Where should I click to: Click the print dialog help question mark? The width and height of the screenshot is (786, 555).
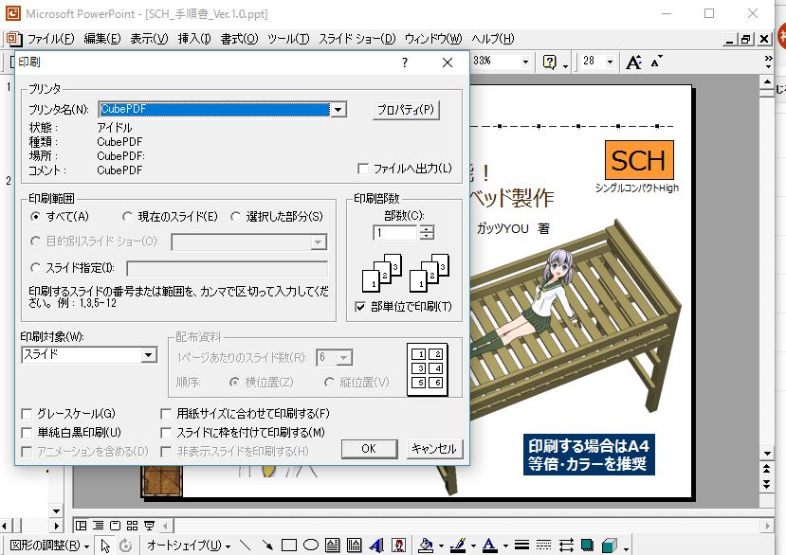point(405,63)
